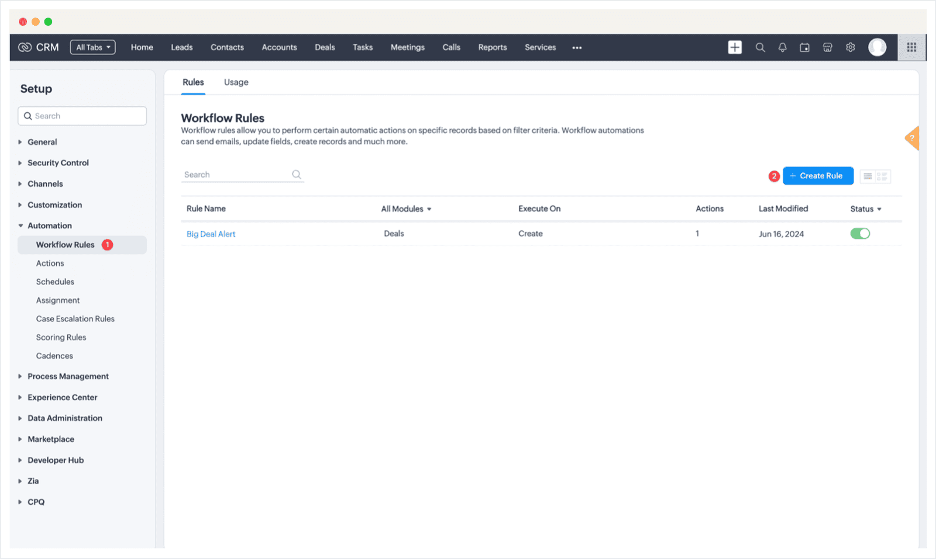936x559 pixels.
Task: Click the Rule Name column header
Action: pos(206,209)
